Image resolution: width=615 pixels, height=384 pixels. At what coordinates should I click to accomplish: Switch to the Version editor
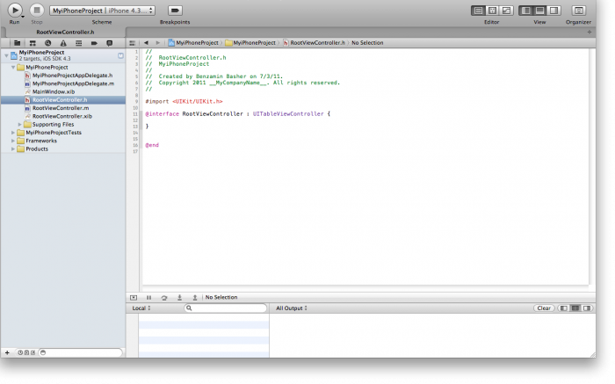click(x=505, y=10)
